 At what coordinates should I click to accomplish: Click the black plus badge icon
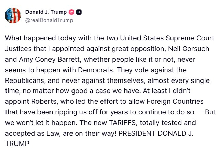(79, 12)
